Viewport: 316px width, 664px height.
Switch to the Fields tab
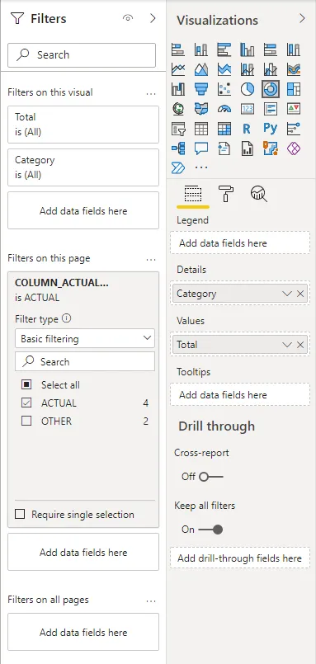pos(193,195)
